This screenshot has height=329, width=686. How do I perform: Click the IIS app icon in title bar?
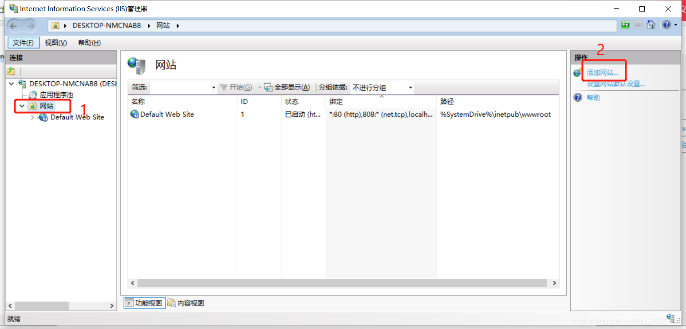[x=13, y=8]
